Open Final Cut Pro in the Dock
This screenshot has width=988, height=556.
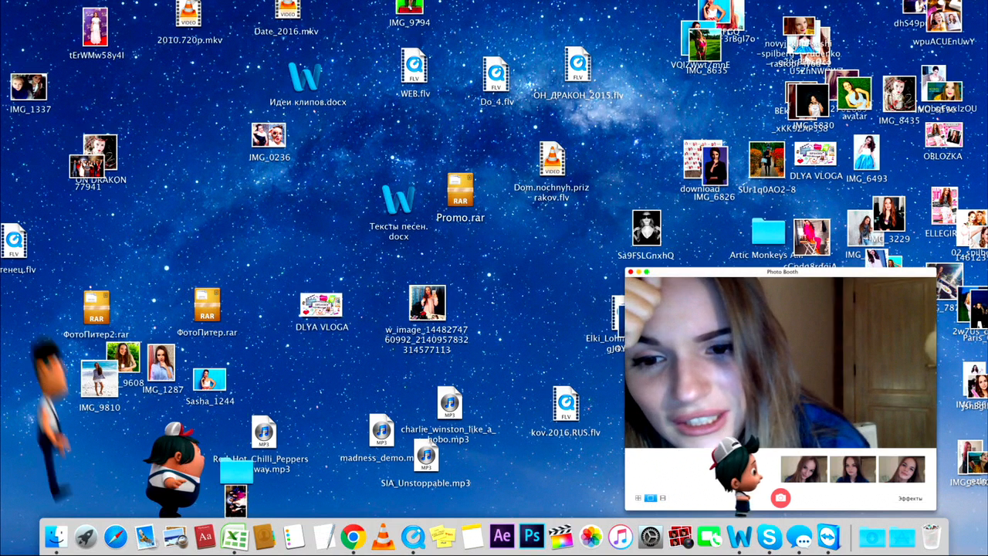(561, 537)
